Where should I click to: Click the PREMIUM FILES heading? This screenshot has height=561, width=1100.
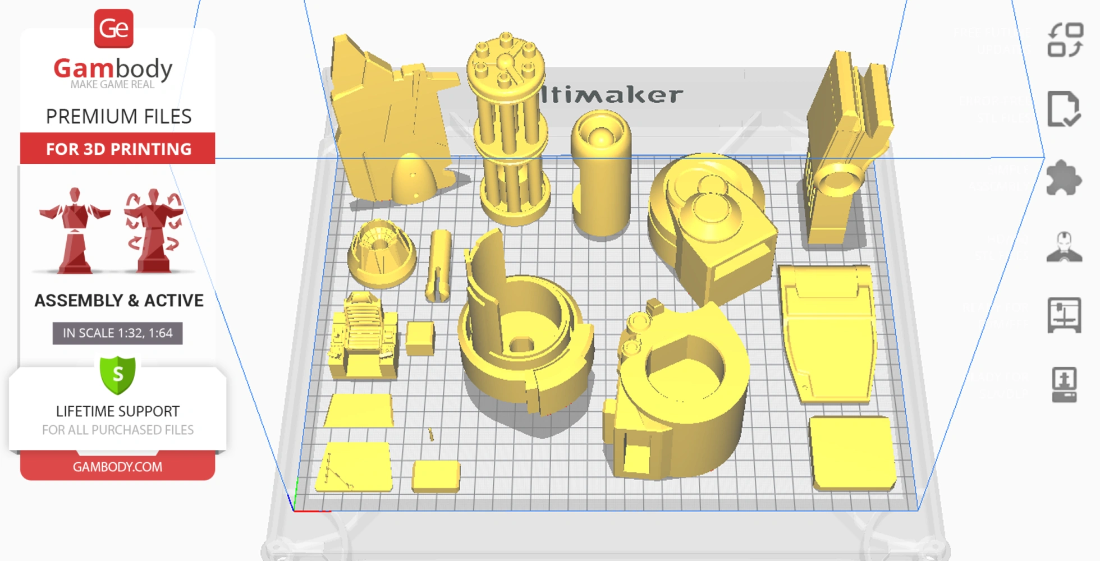119,116
